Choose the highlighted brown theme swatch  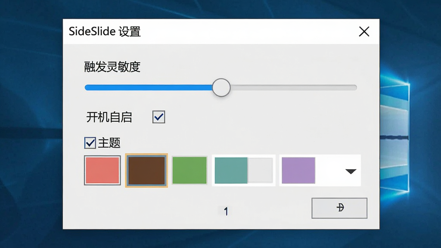tap(146, 170)
